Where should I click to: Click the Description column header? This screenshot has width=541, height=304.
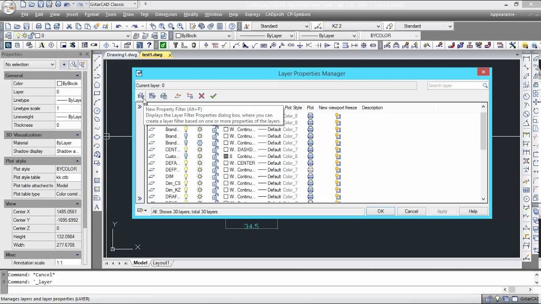point(372,108)
